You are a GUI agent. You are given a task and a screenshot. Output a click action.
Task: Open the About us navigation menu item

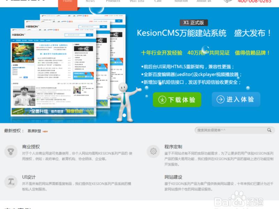pos(204,1)
